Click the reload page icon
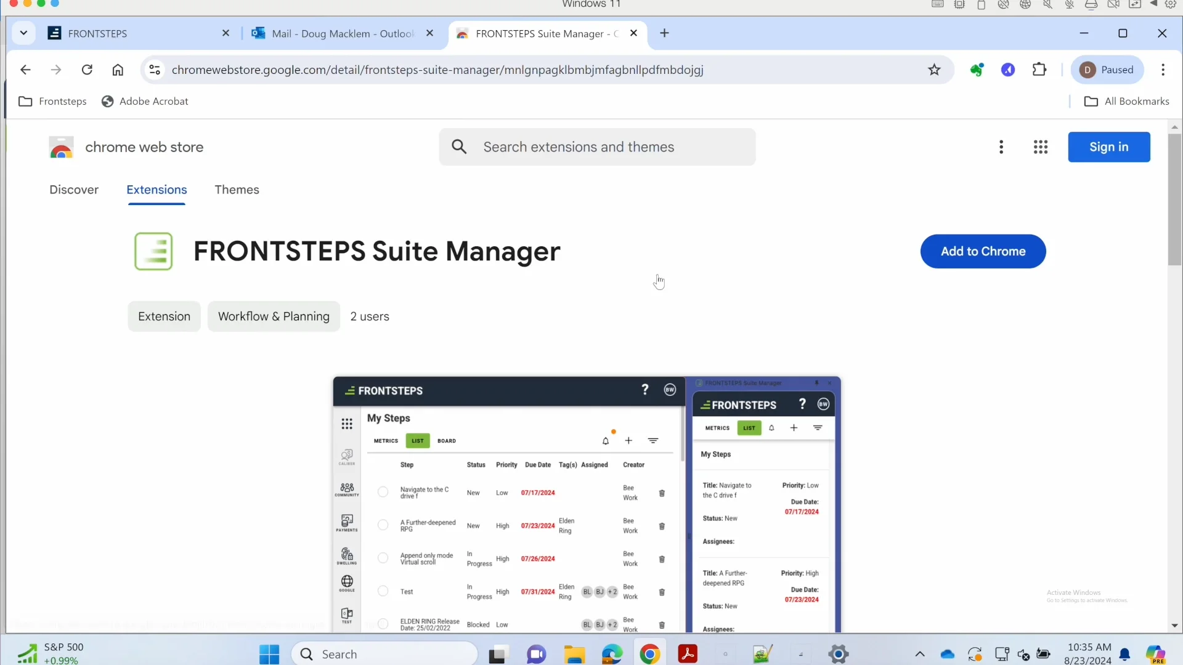This screenshot has width=1183, height=665. point(87,70)
